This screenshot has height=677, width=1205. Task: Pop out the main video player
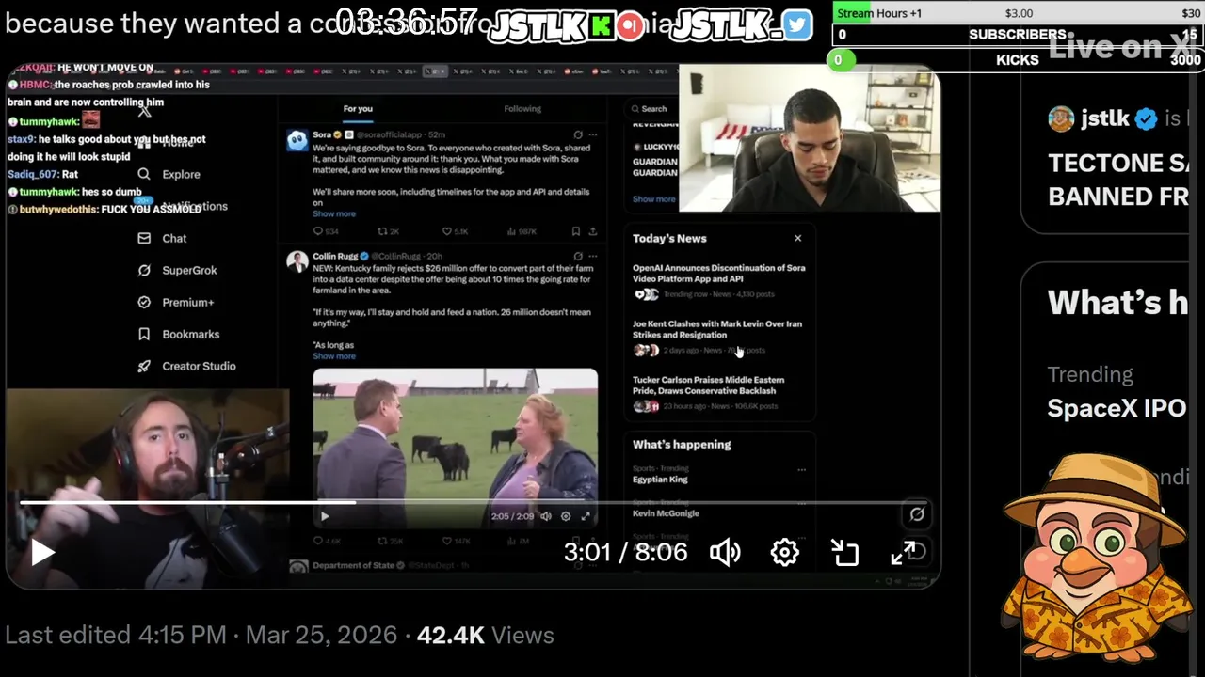tap(844, 552)
